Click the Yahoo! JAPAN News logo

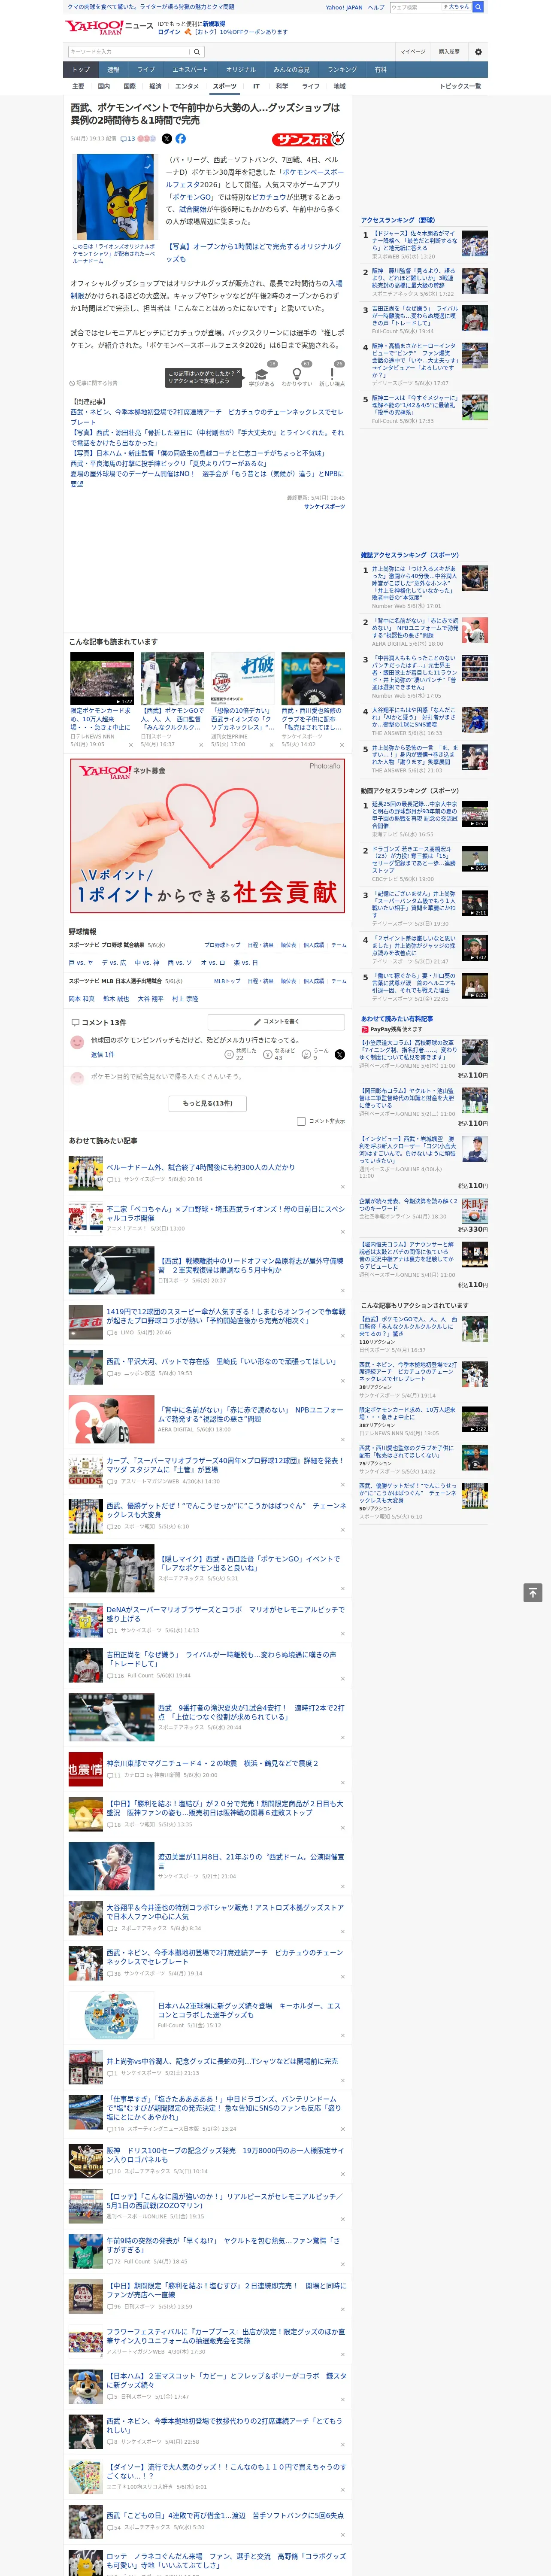point(109,27)
